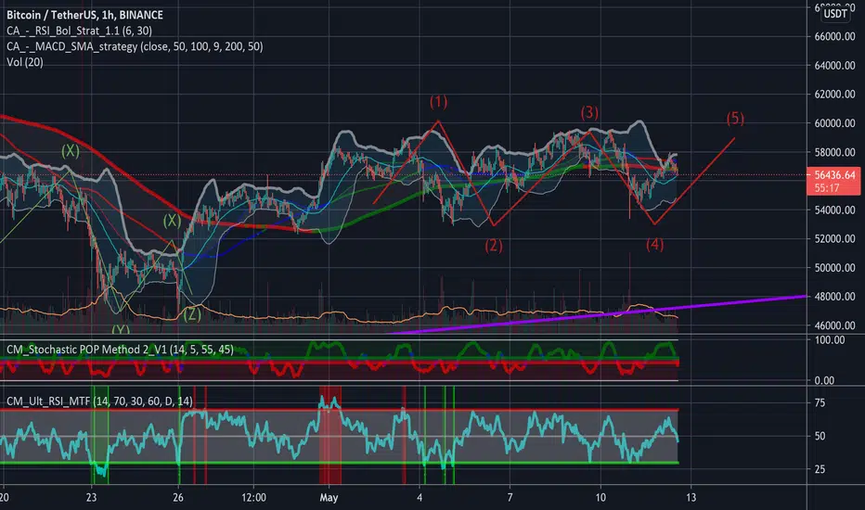Click the 66000.00 price axis label
The image size is (865, 510).
click(834, 36)
